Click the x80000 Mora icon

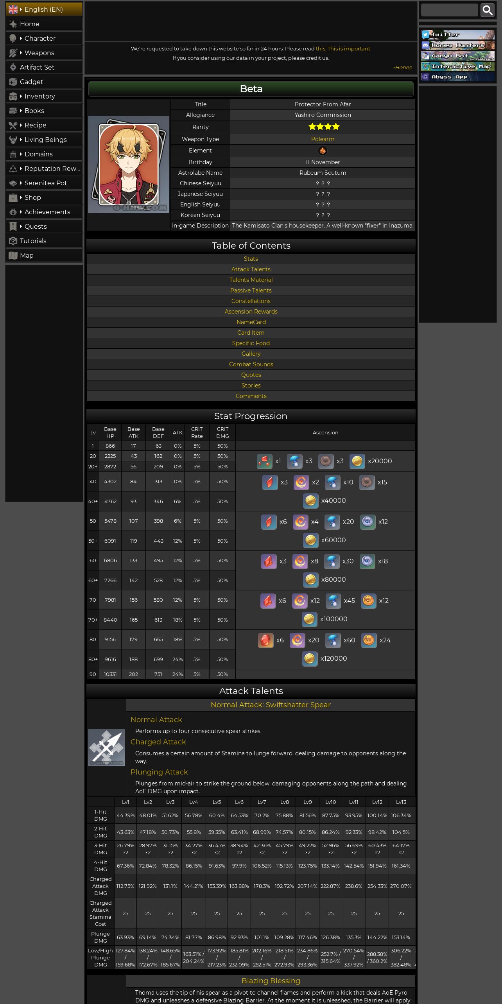click(x=311, y=580)
